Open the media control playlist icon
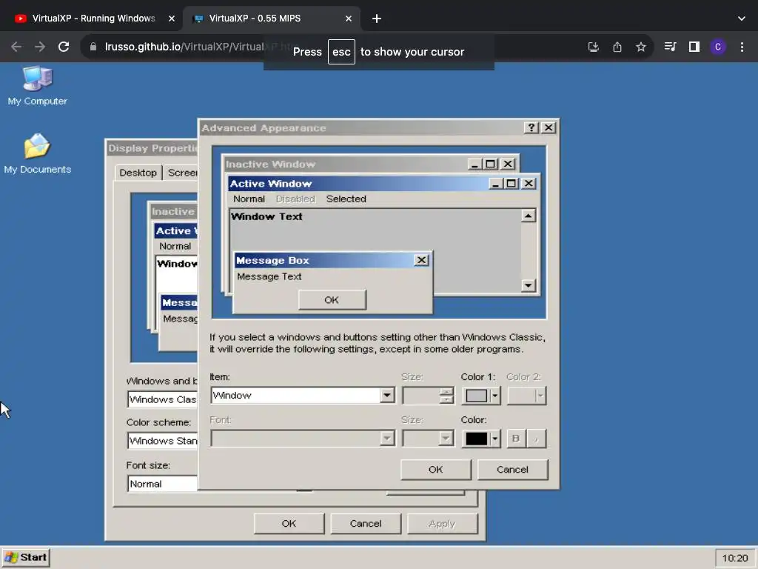758x569 pixels. tap(670, 47)
